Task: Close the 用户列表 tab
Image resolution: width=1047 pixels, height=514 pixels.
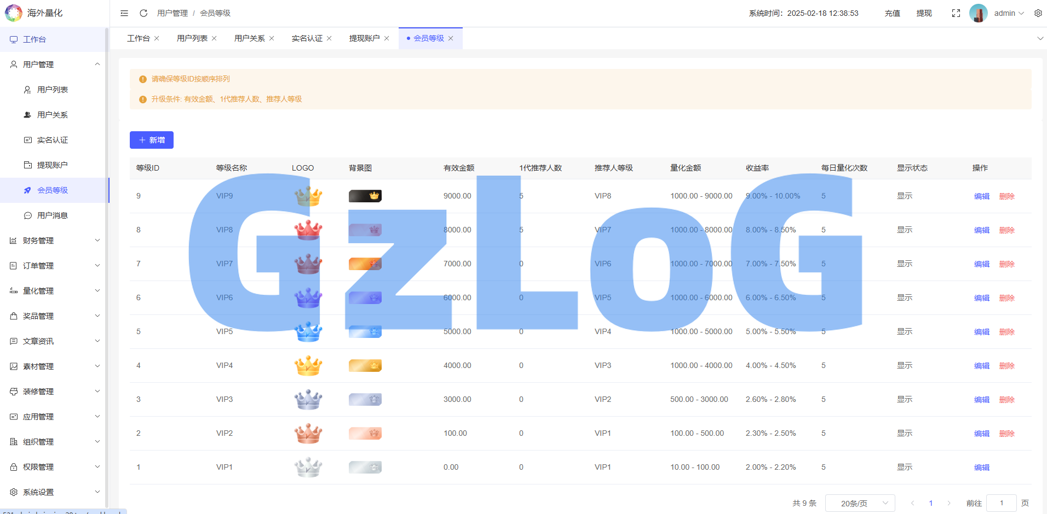Action: tap(214, 38)
